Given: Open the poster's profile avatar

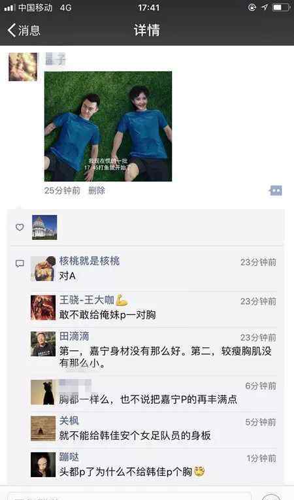Looking at the screenshot, I should [23, 67].
